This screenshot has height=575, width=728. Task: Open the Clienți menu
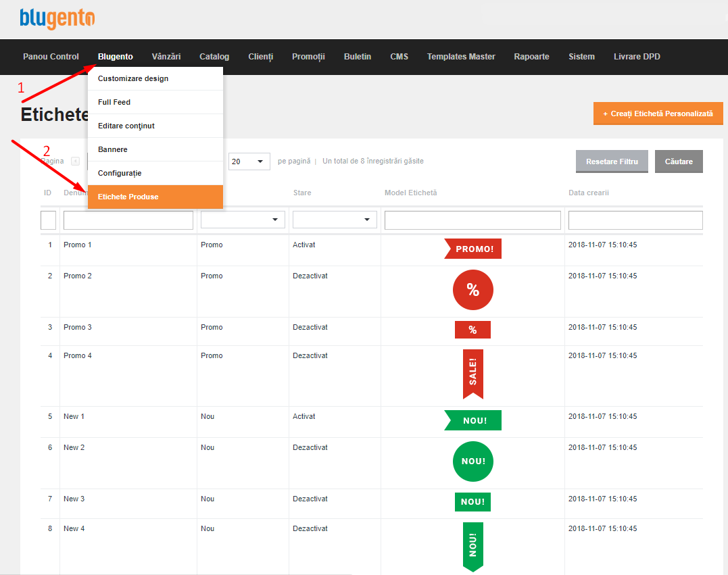[261, 57]
